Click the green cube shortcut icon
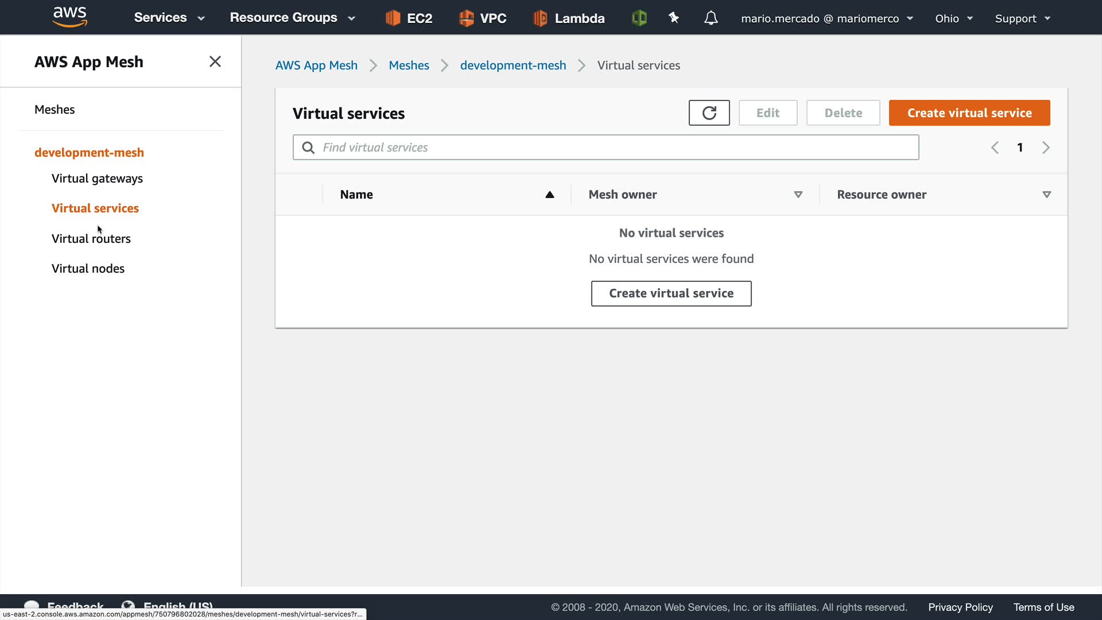 pyautogui.click(x=639, y=18)
